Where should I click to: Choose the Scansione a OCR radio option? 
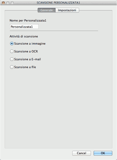[12, 51]
